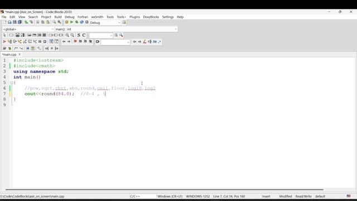Viewport: 357px width, 201px height.
Task: Click the Windows (CR+LF) status field
Action: click(x=170, y=196)
